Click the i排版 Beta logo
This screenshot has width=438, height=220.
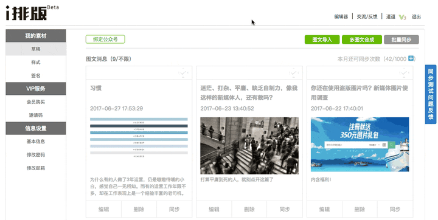tap(32, 13)
